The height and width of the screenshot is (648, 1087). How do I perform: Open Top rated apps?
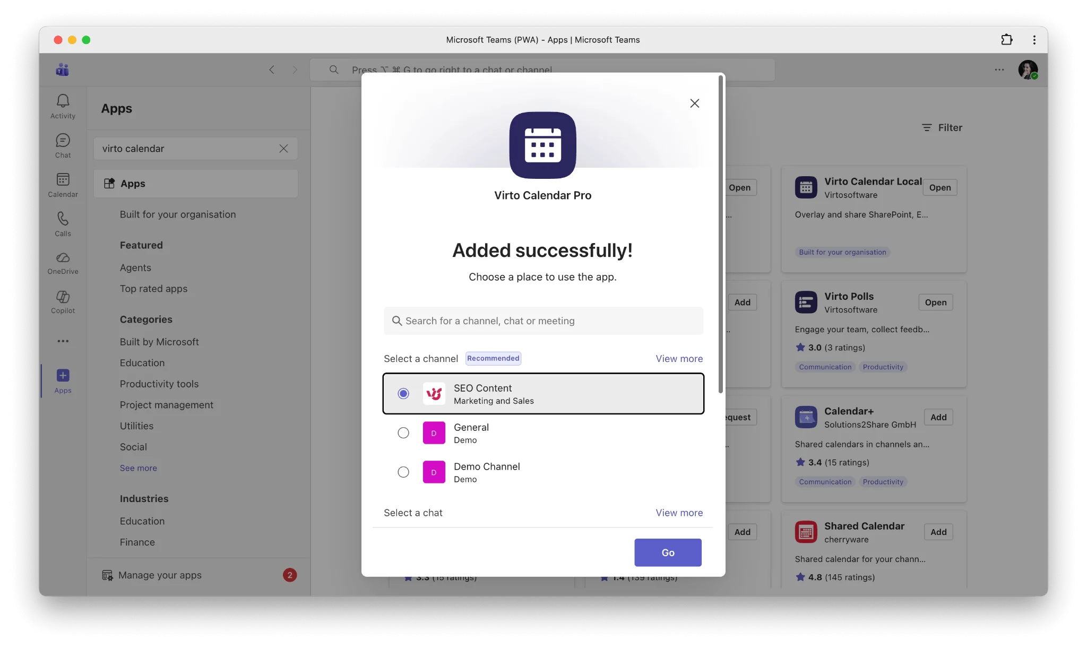[153, 289]
